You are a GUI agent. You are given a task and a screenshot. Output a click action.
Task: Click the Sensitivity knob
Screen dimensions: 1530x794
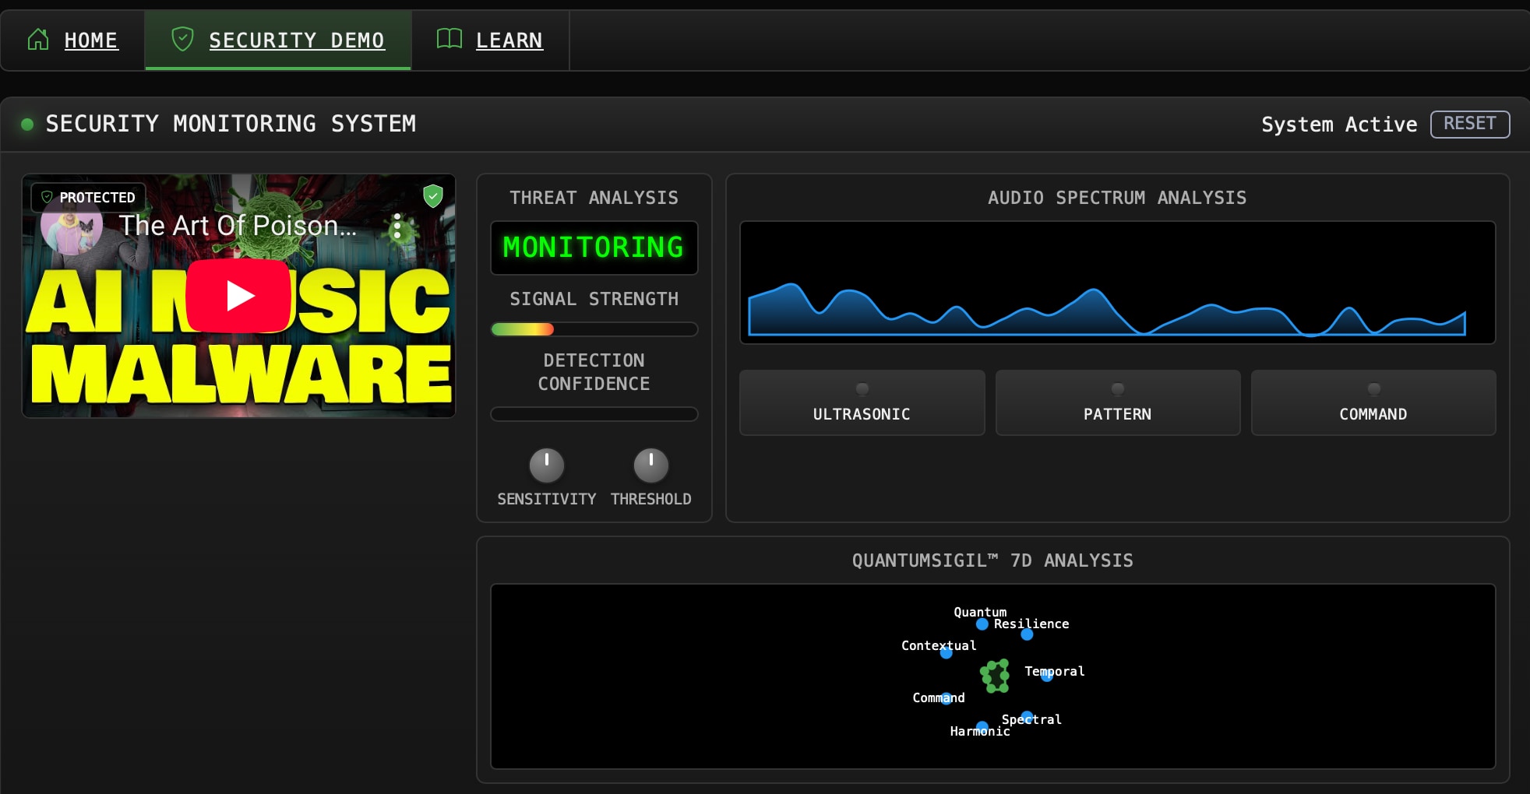pyautogui.click(x=546, y=466)
